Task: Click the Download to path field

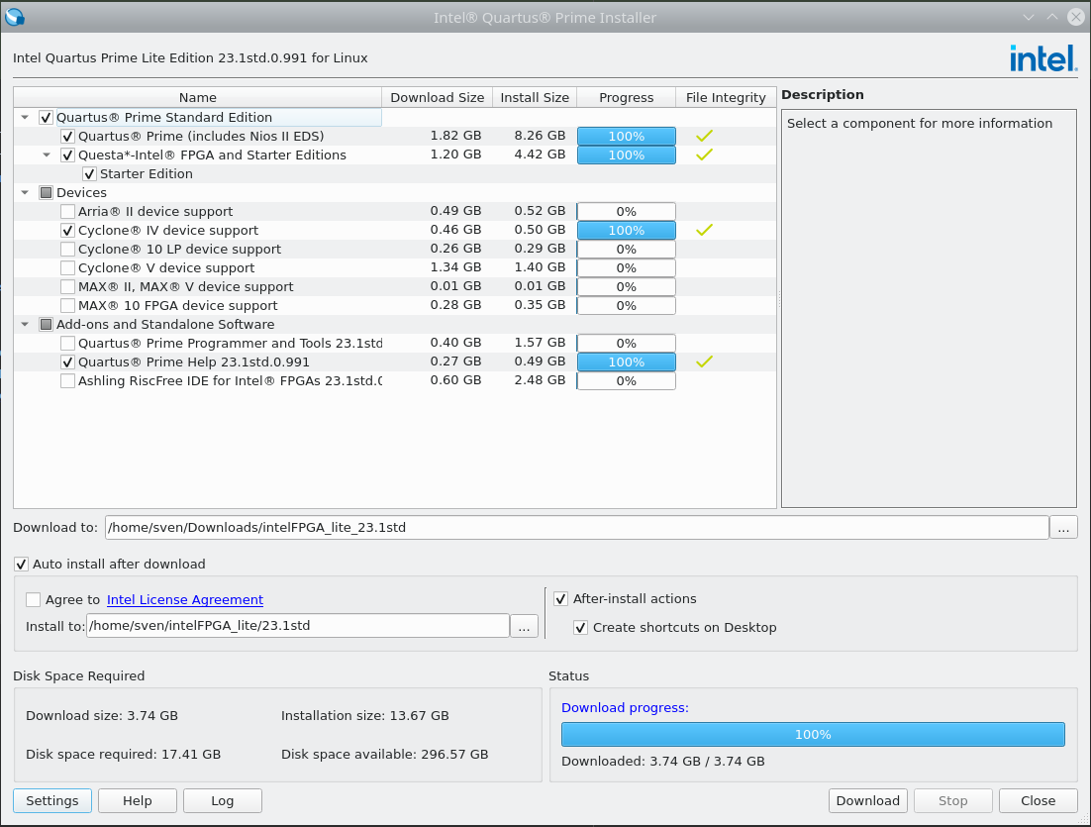Action: [577, 528]
